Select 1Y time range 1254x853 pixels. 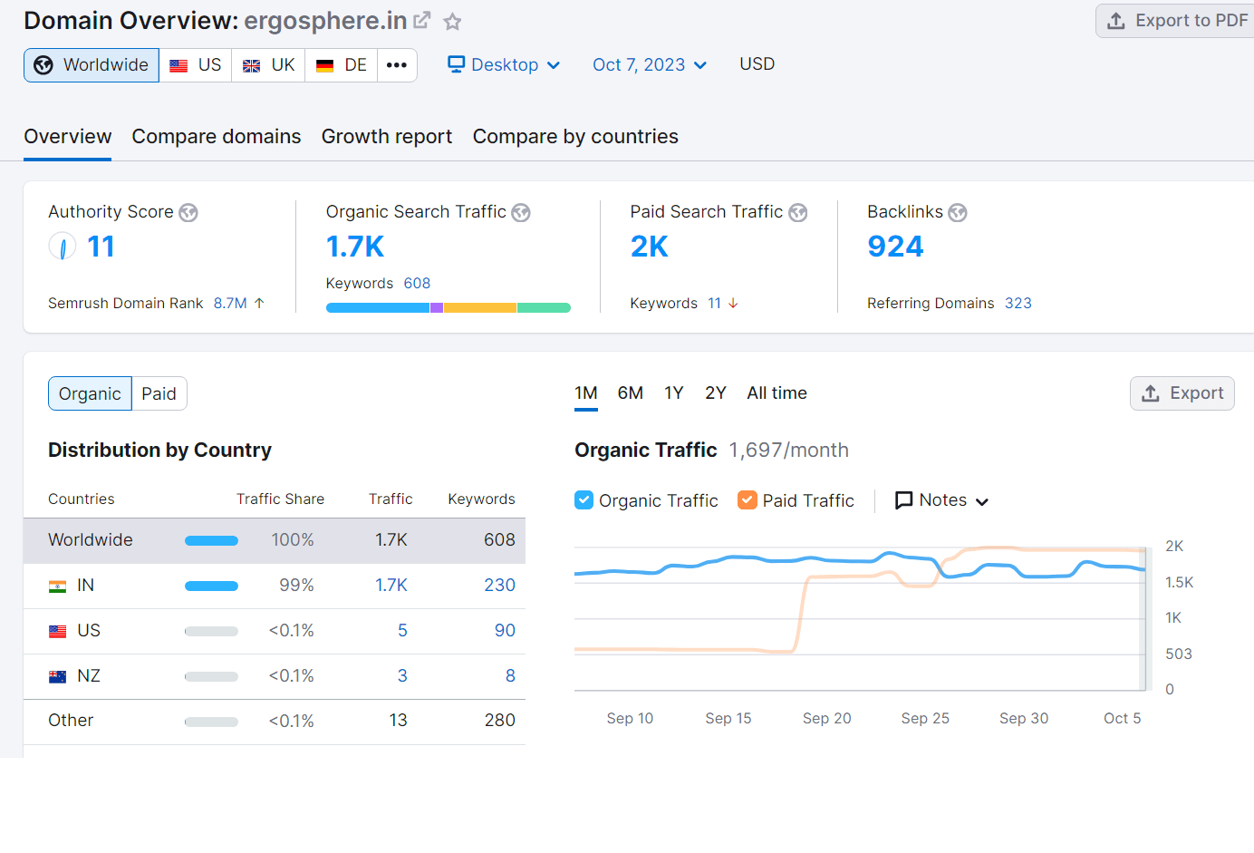pos(674,393)
